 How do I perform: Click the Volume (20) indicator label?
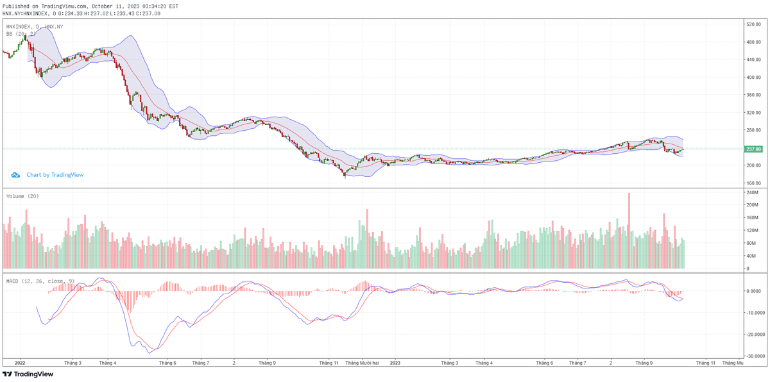click(22, 196)
